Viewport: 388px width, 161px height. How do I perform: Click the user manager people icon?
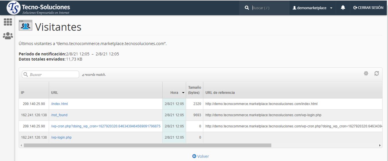(8, 36)
